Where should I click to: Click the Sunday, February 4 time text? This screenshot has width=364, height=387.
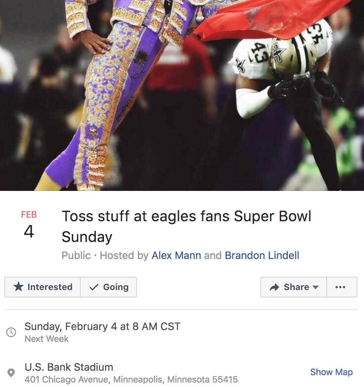point(102,327)
